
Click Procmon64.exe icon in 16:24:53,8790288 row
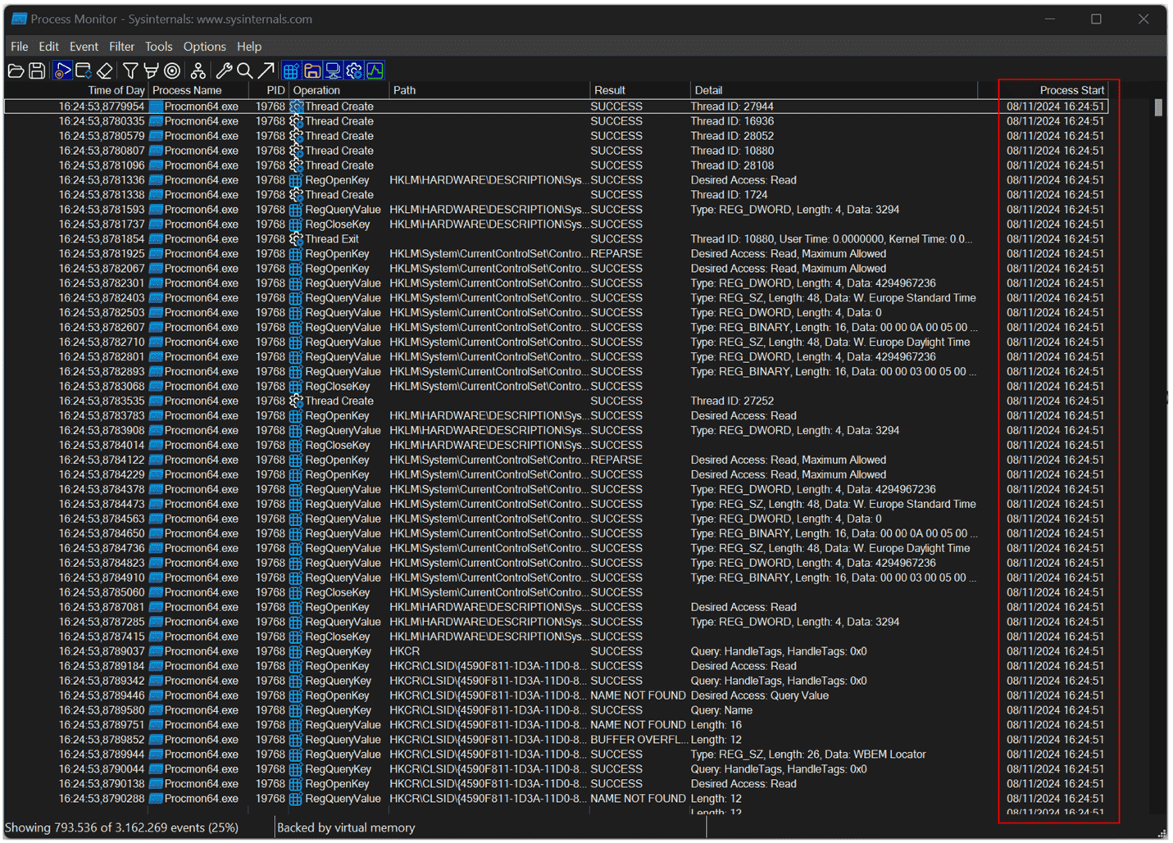(x=156, y=799)
